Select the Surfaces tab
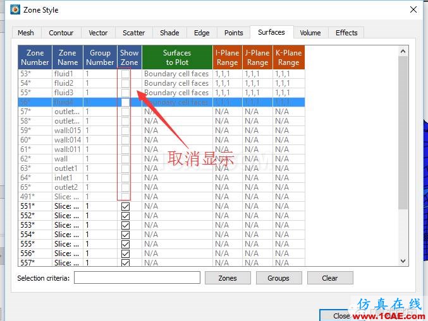Screen dimensions: 428x321 point(272,32)
